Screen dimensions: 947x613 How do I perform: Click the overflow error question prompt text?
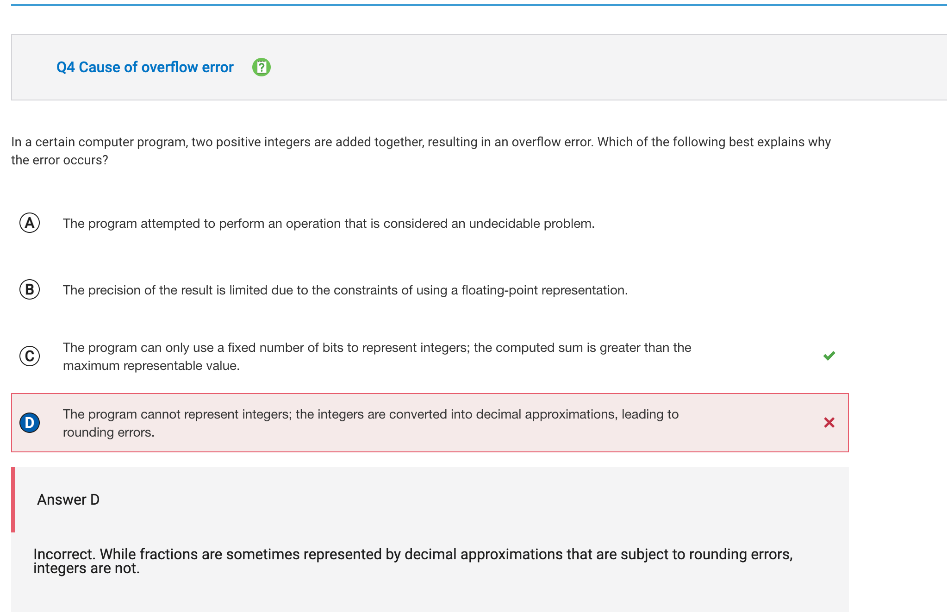[421, 151]
